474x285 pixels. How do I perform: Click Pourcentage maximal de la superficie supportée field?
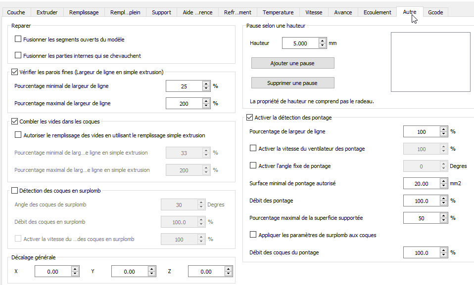coord(422,218)
